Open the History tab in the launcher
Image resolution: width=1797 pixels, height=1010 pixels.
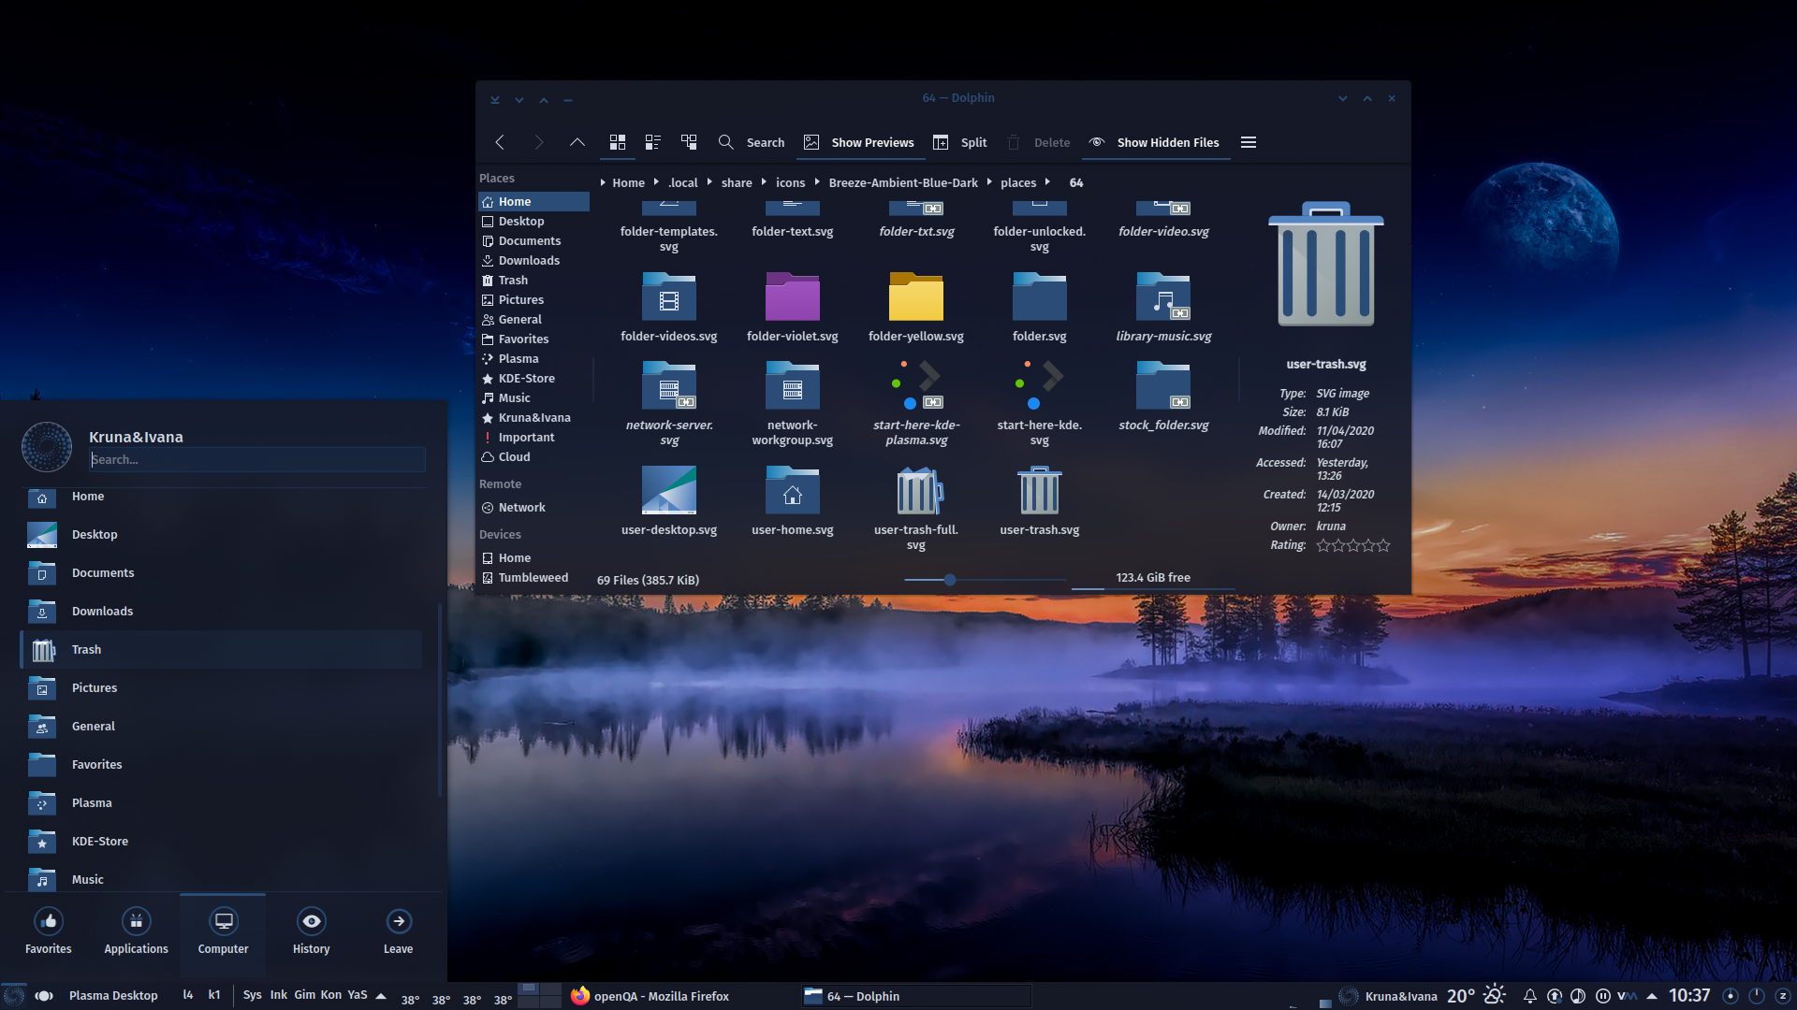tap(311, 932)
